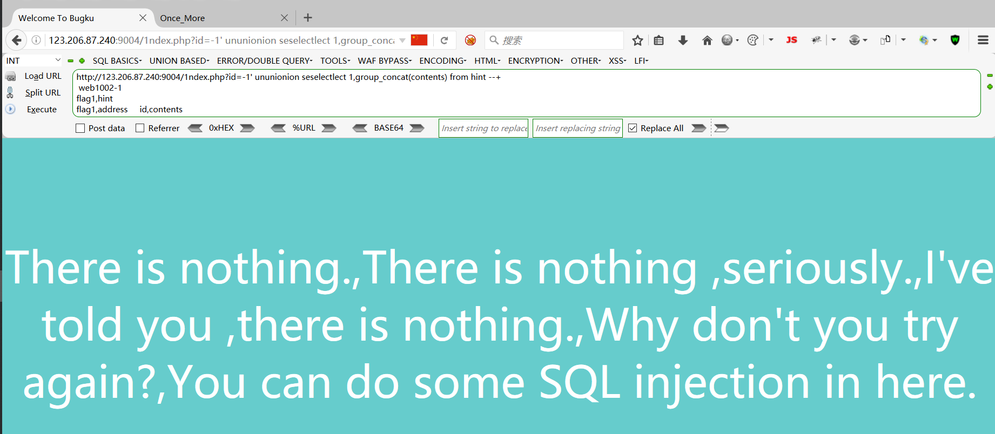Image resolution: width=995 pixels, height=434 pixels.
Task: Click the 0xHEX encode right arrow
Action: [x=247, y=128]
